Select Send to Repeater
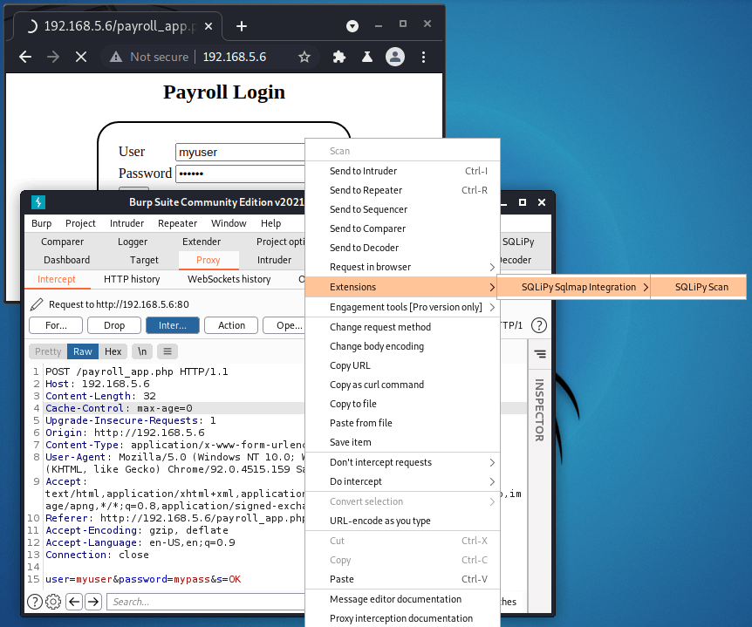Viewport: 752px width, 627px height. point(402,190)
